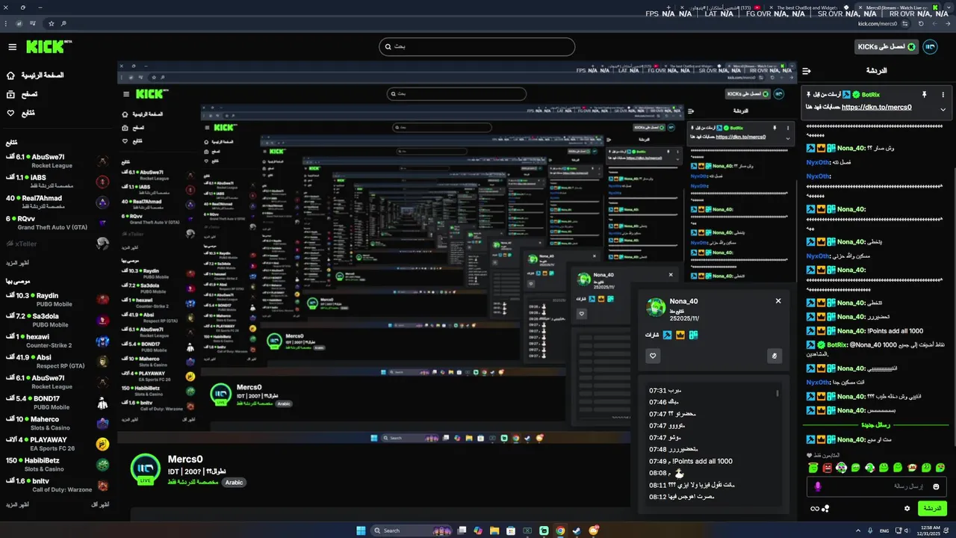Click the purple microphone icon in message box
956x538 pixels.
click(x=818, y=486)
